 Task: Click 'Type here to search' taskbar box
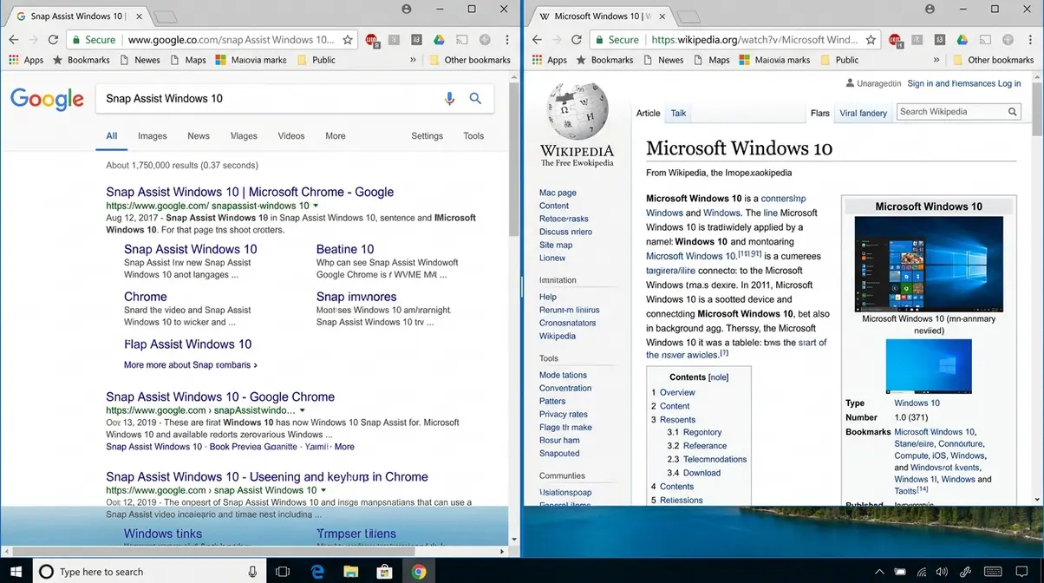pos(147,572)
